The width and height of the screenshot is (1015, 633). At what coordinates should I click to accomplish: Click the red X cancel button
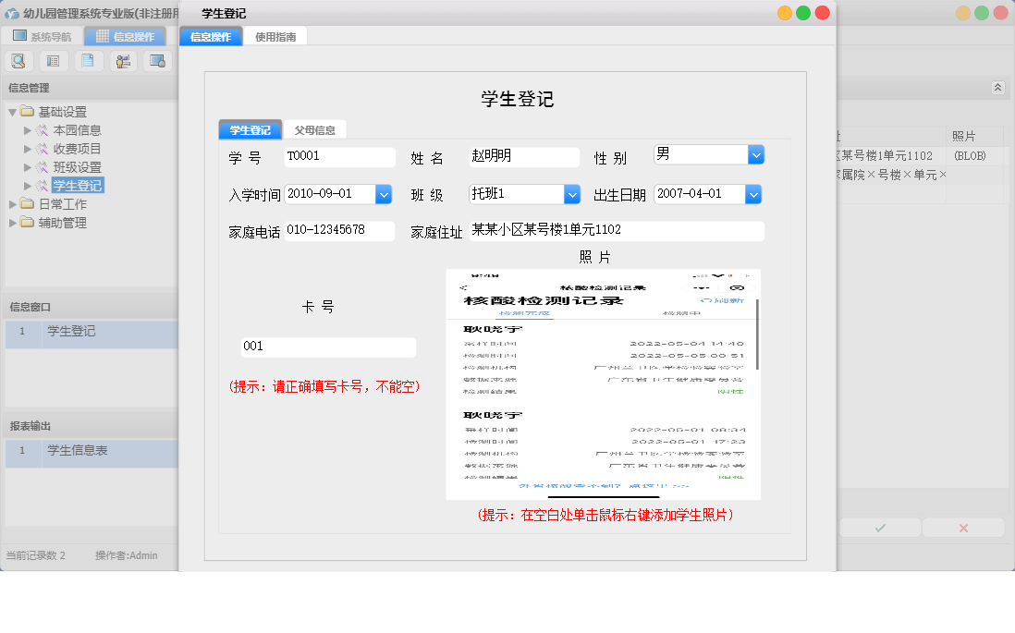tap(964, 527)
